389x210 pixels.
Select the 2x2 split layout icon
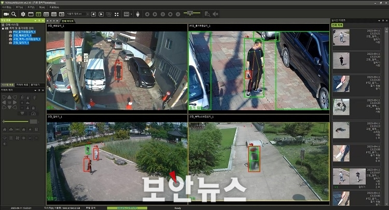(x=38, y=14)
